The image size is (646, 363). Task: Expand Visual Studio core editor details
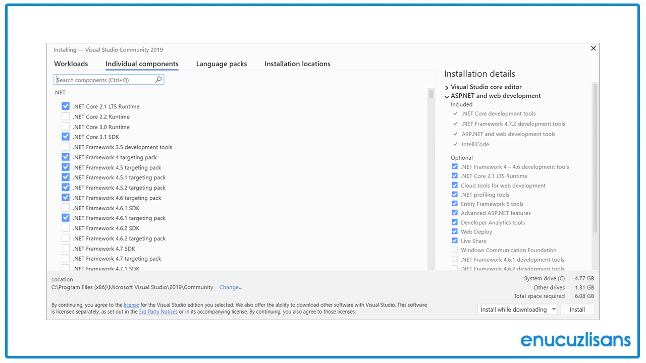click(446, 87)
